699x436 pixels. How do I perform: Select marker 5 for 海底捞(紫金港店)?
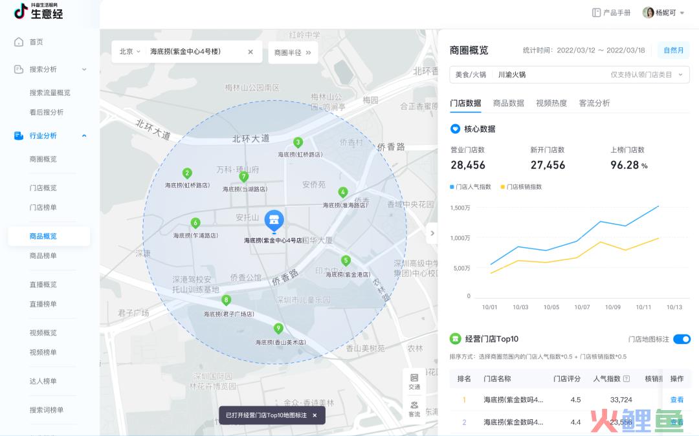click(x=346, y=261)
